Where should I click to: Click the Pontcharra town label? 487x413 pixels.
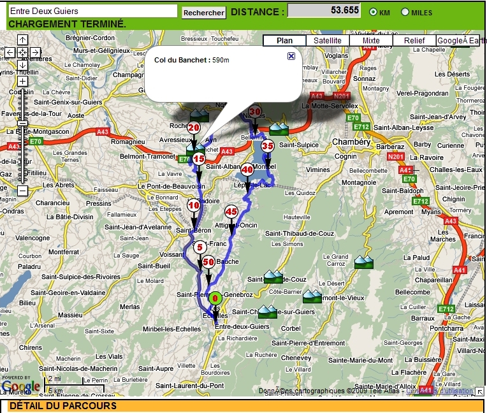pos(446,328)
